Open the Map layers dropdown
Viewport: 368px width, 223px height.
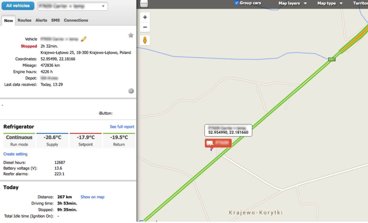click(292, 3)
